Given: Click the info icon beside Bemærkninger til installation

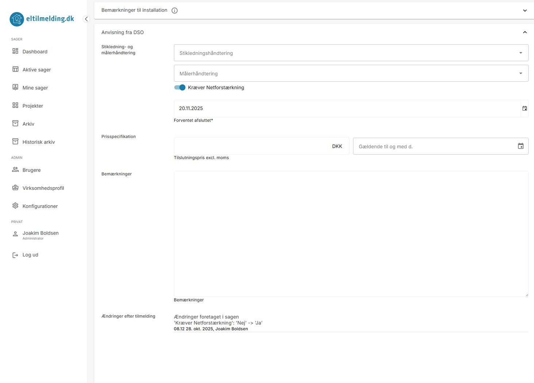Looking at the screenshot, I should [174, 11].
